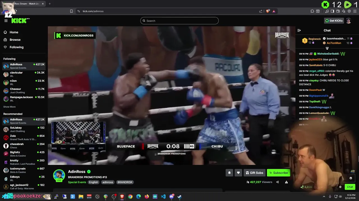Open Bigfoltz recommended channel
Image resolution: width=359 pixels, height=201 pixels.
[x=24, y=154]
